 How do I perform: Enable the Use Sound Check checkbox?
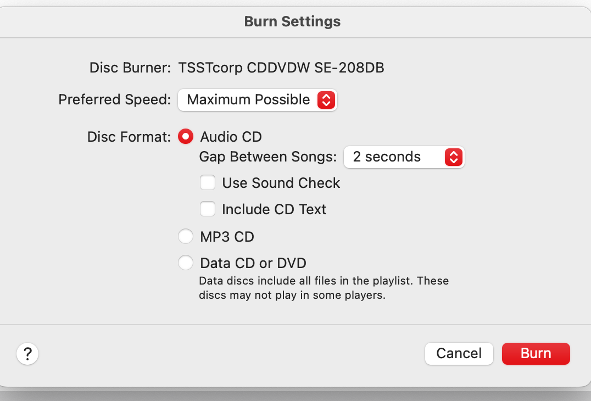click(207, 182)
